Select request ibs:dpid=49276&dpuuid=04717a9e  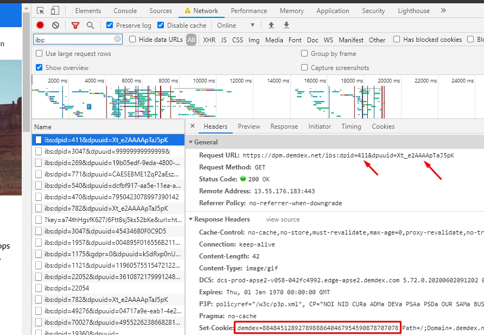108,311
